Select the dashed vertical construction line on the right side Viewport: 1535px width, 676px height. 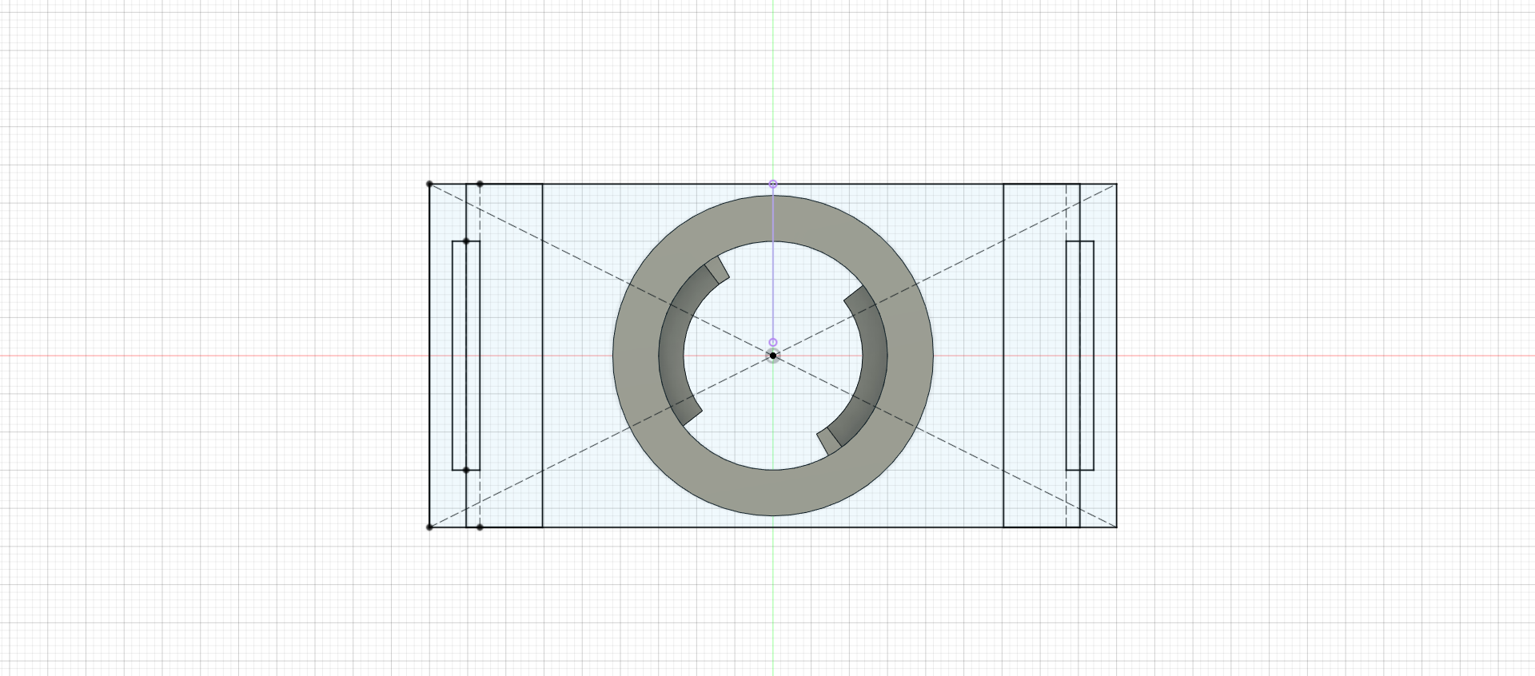1067,356
